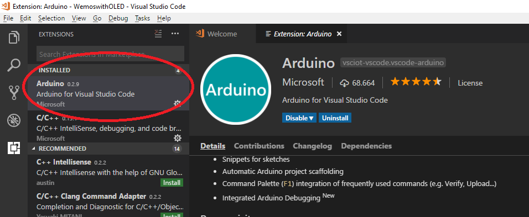The height and width of the screenshot is (217, 529).
Task: Switch to the Contributions tab
Action: [x=259, y=146]
